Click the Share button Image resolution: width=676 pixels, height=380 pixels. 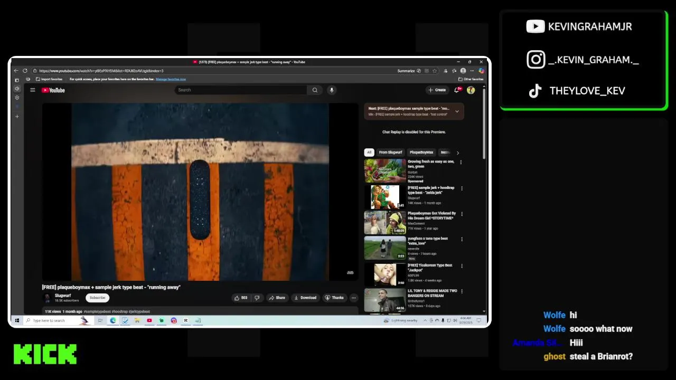[277, 298]
